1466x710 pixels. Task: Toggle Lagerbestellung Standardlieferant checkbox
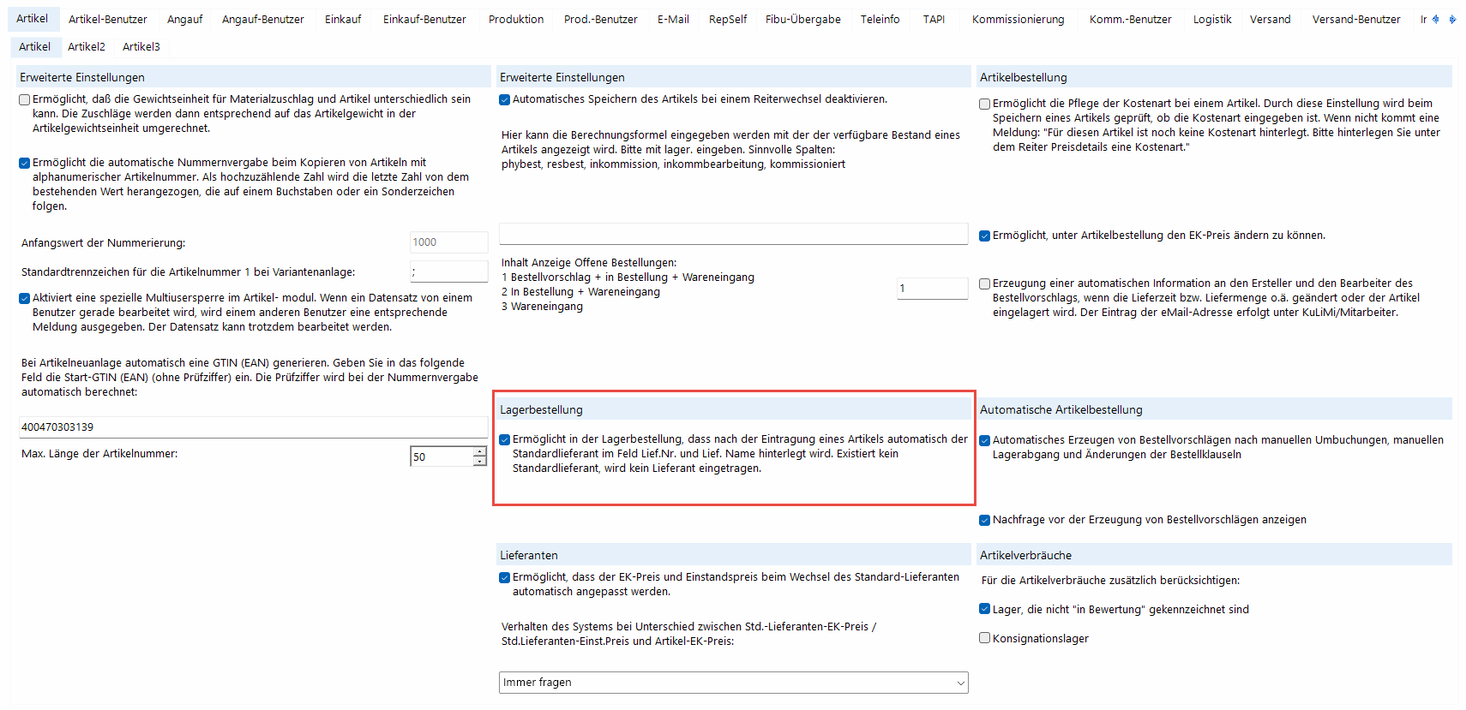[505, 439]
